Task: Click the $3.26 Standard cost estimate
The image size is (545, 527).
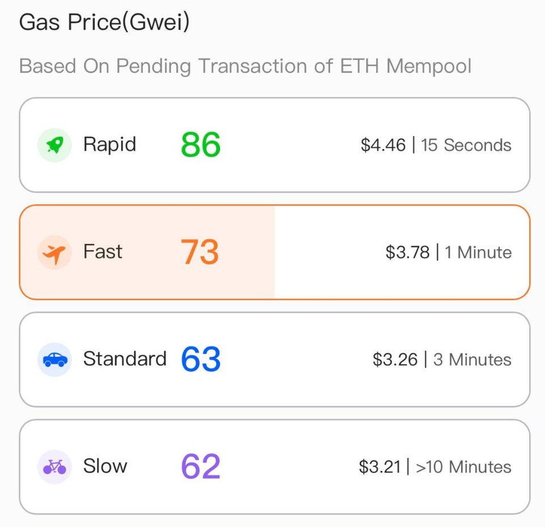Action: (x=395, y=360)
